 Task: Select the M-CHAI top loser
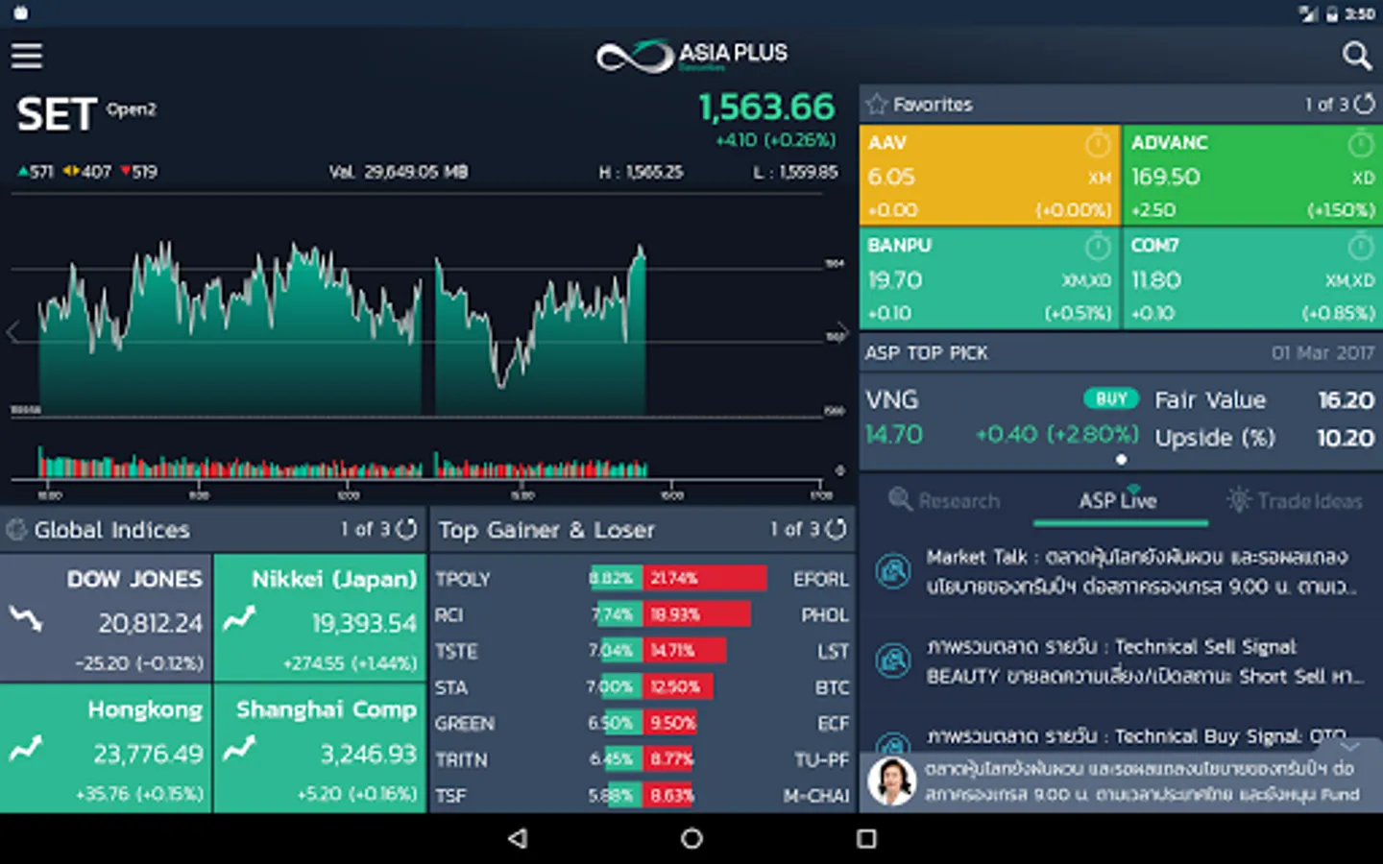pos(816,796)
